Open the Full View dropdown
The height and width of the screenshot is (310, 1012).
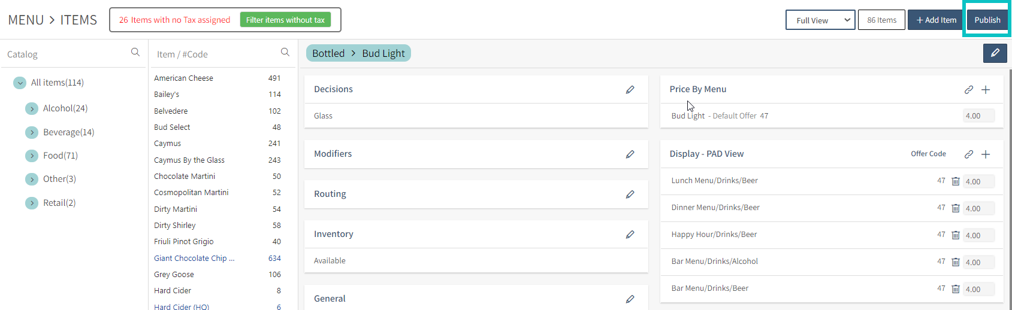pos(820,20)
